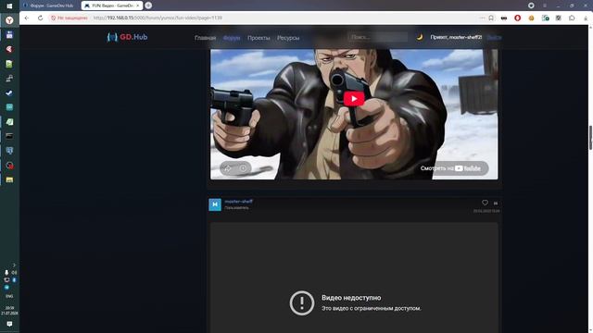This screenshot has height=333, width=593.
Task: Open the red Opera-style extension icon
Action: pyautogui.click(x=517, y=18)
